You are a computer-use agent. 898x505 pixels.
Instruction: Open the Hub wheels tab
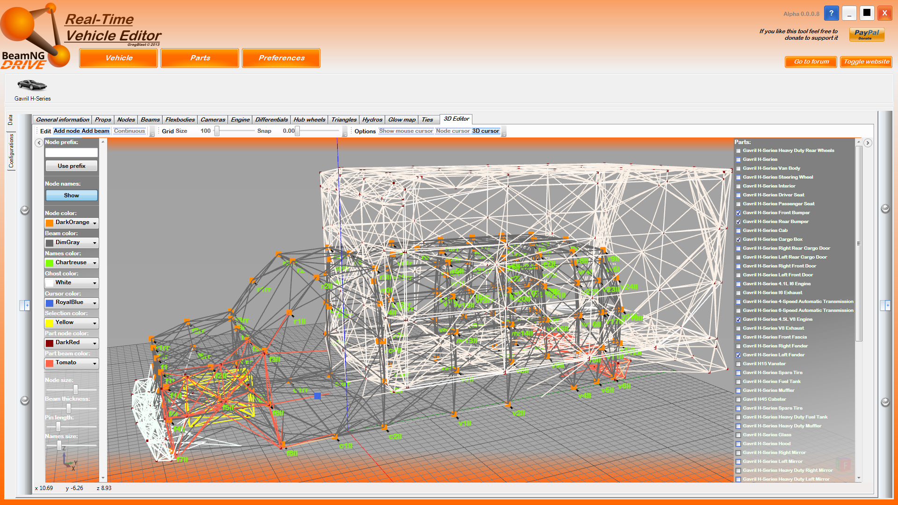click(x=309, y=120)
